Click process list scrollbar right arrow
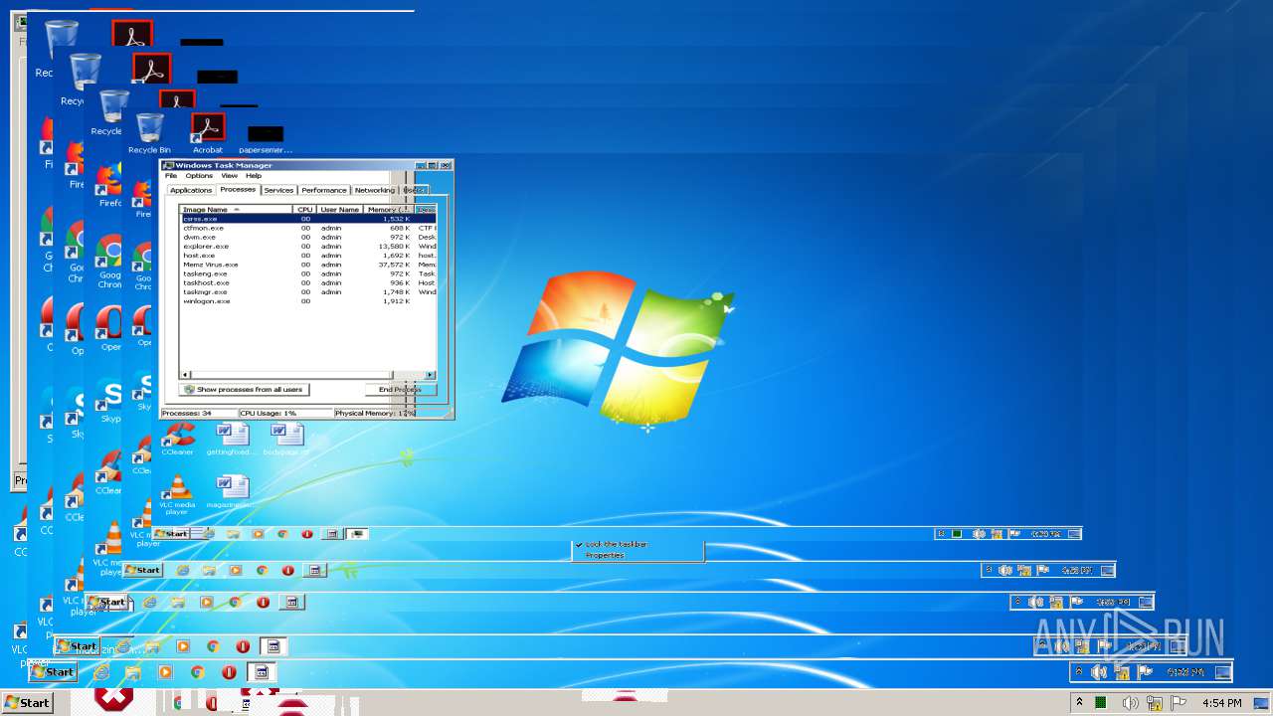 coord(431,375)
